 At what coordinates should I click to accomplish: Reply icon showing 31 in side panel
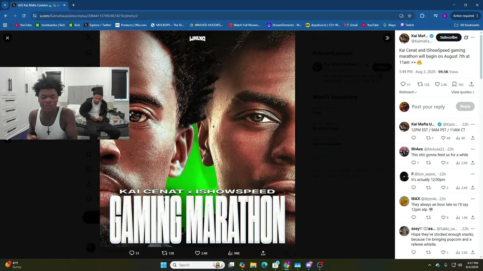pyautogui.click(x=405, y=84)
